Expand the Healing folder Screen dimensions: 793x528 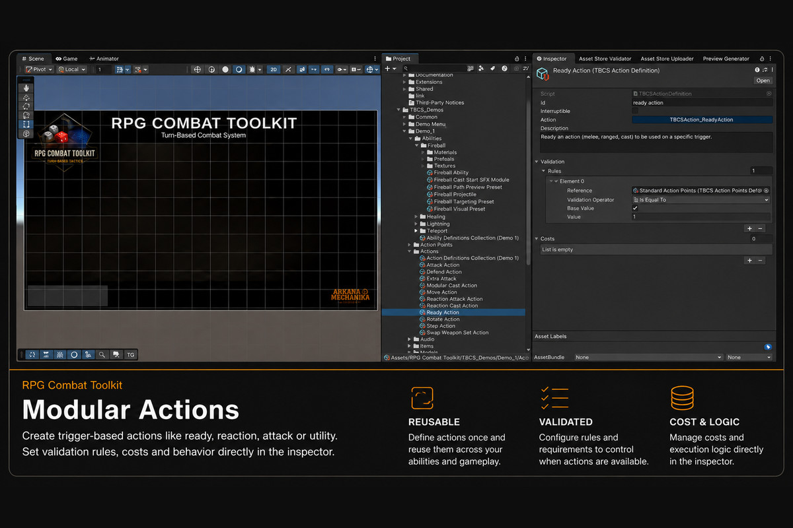416,216
